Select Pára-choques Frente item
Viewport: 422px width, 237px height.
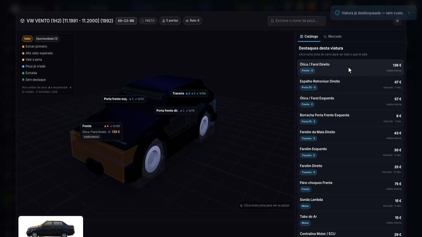[x=350, y=186]
